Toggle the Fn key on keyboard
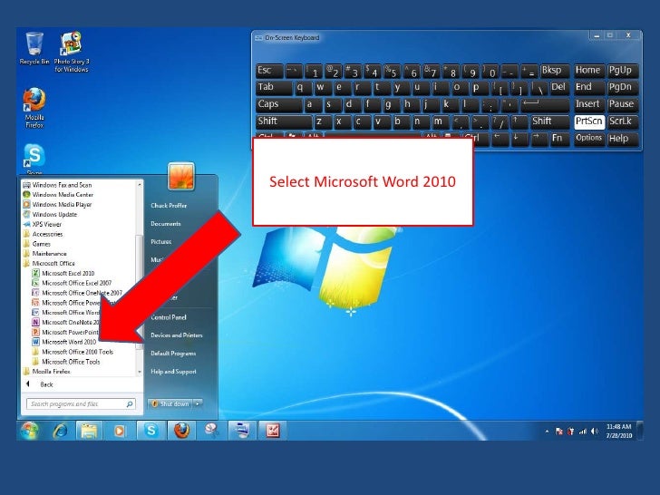 [x=560, y=139]
